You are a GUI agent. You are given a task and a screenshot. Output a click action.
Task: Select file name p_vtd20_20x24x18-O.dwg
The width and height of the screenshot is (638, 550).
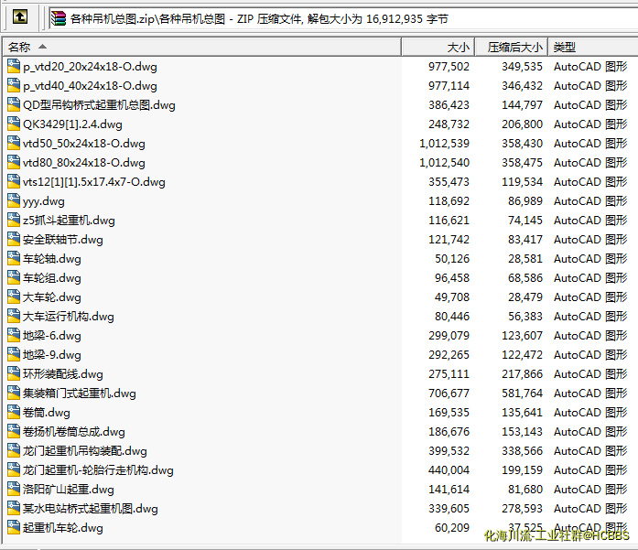tap(90, 67)
